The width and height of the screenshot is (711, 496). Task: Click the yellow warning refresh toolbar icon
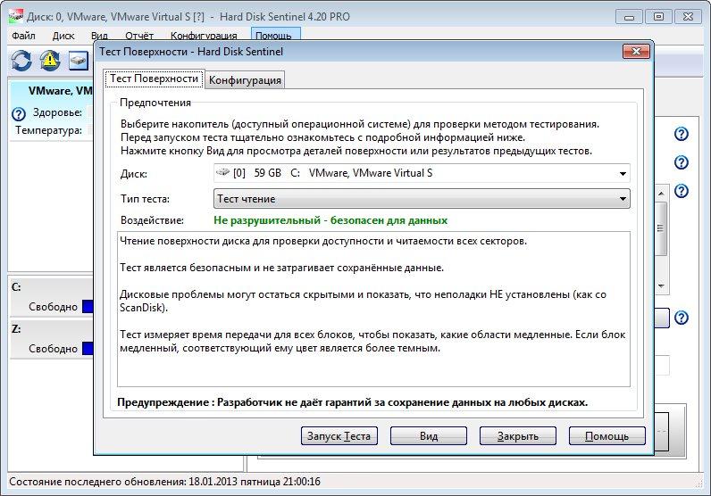click(50, 61)
